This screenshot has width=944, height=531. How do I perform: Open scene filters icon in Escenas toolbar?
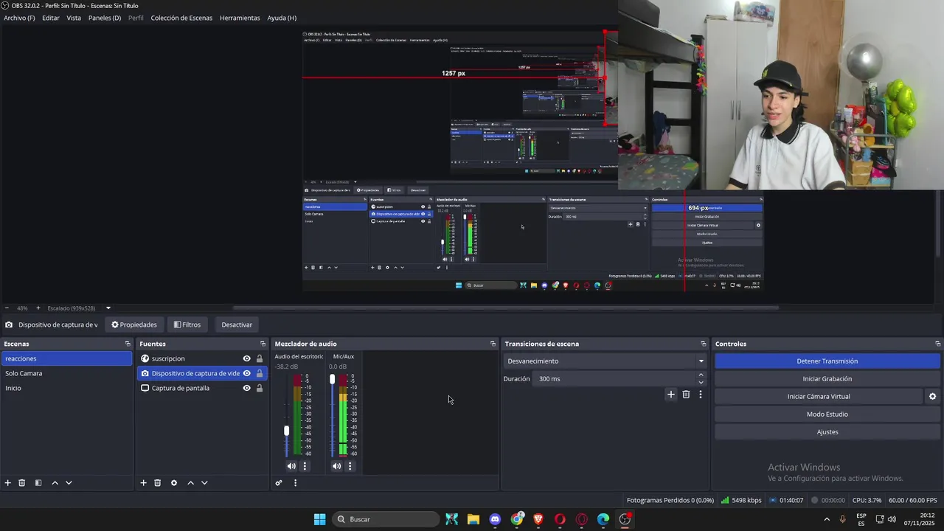(38, 483)
